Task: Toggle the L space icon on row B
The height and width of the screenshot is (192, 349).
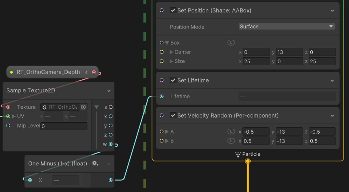Action: point(231,141)
